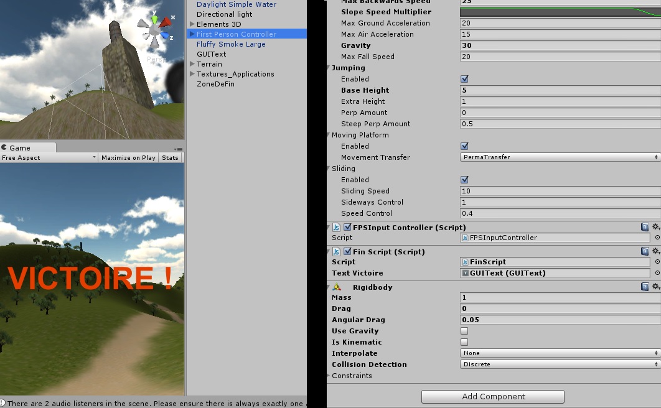Click object picker beside FPSInputController script field

[x=659, y=238]
